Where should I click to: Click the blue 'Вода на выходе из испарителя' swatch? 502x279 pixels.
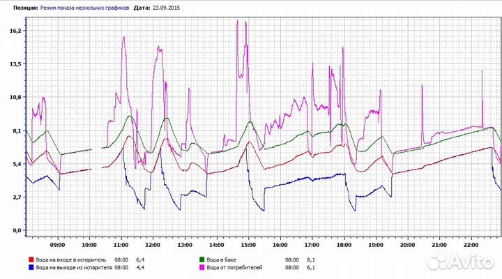pos(31,266)
